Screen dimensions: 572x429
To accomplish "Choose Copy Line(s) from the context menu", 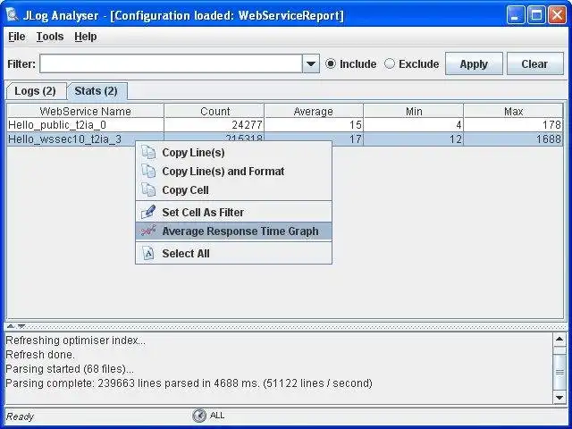I will (x=233, y=153).
